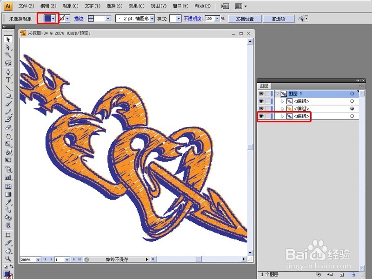Click the 文档设置 button
Viewport: 372px width, 279px height.
click(245, 19)
